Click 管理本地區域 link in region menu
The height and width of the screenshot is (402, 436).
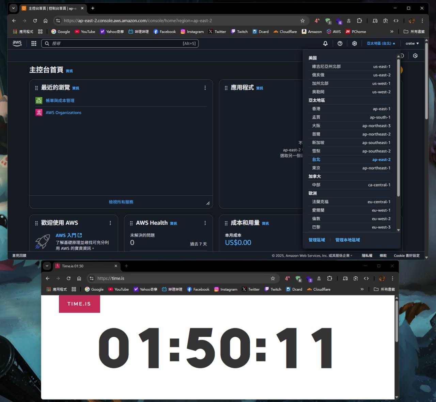pos(347,240)
